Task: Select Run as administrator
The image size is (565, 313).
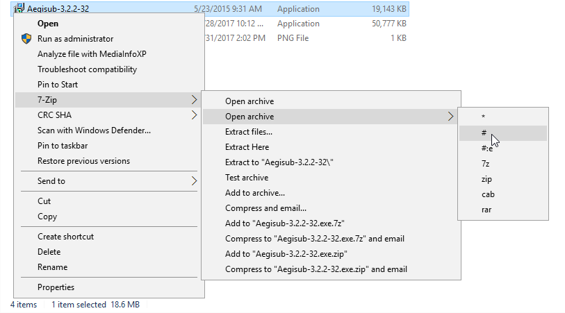Action: click(x=75, y=38)
